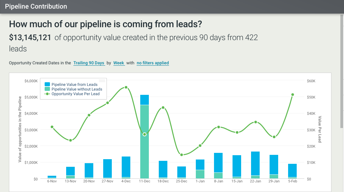Viewport: 344px width, 192px height.
Task: Click the legend drag handle icon
Action: [x=102, y=81]
